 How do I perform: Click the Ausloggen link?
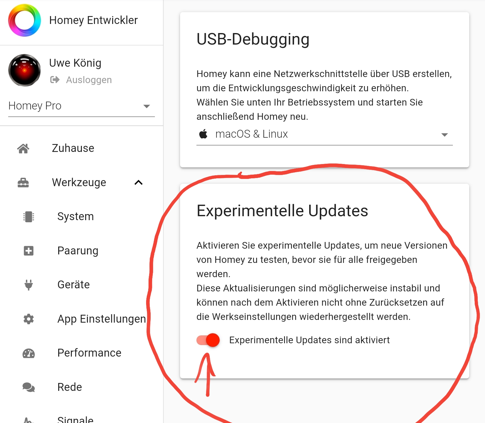[x=89, y=80]
